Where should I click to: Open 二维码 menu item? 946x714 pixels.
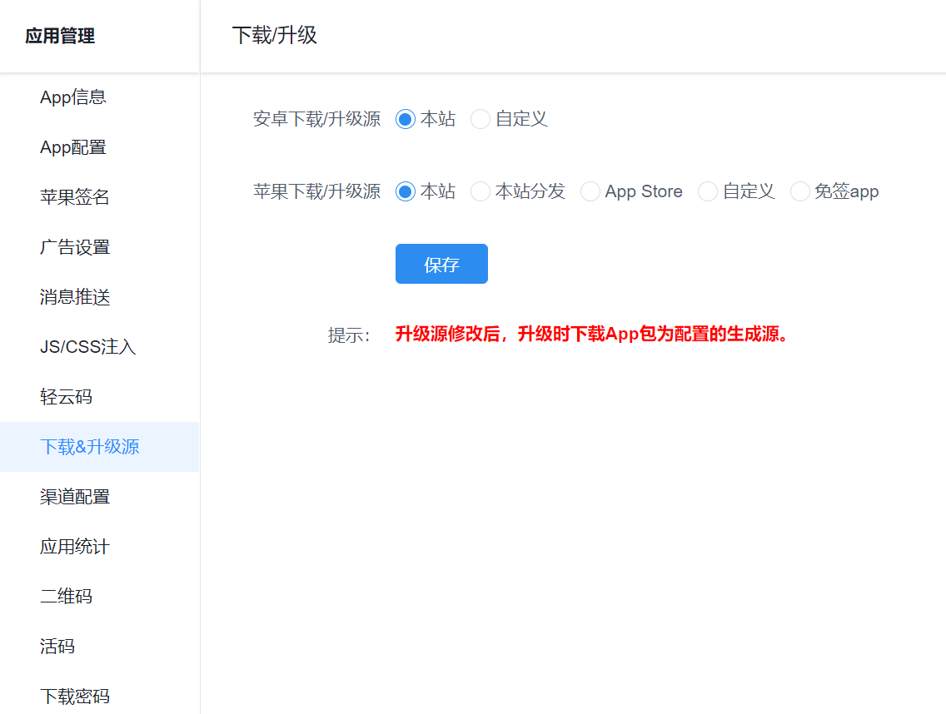click(67, 597)
